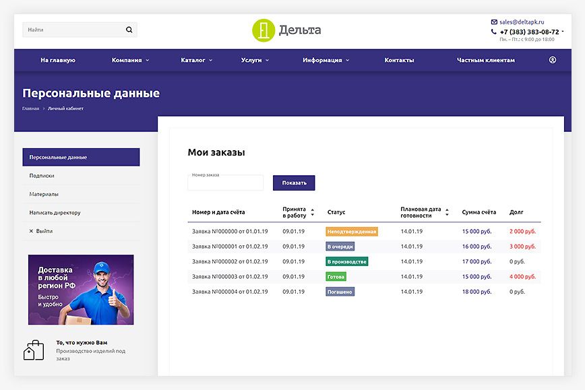Screen dimensions: 585x390
Task: Expand the Услуги menu chevron
Action: coord(267,61)
